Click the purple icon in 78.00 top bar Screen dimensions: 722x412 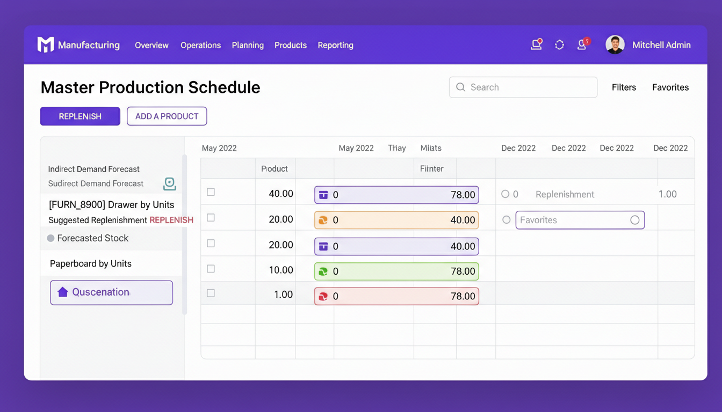coord(323,195)
